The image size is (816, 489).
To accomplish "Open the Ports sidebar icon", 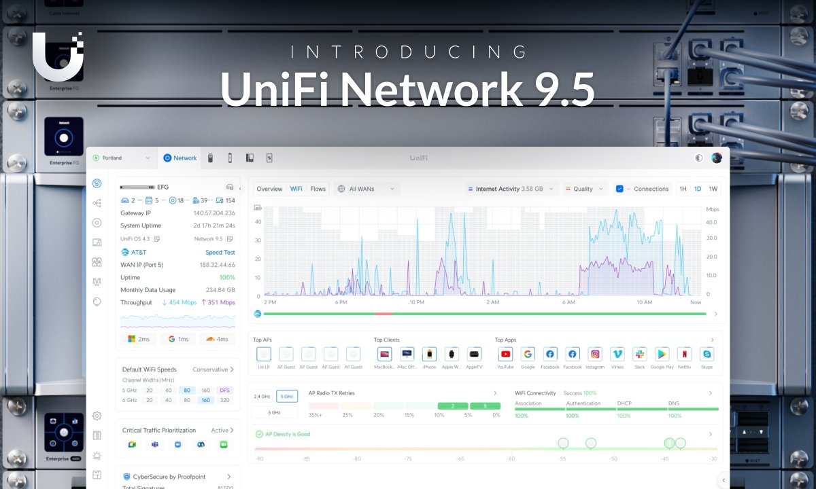I will click(x=97, y=261).
